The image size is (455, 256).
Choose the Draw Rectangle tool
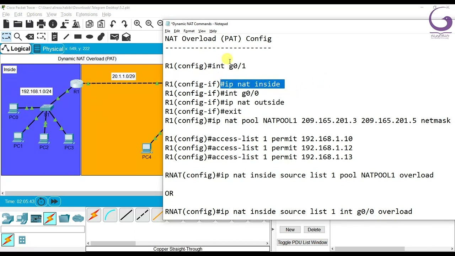[x=78, y=37]
